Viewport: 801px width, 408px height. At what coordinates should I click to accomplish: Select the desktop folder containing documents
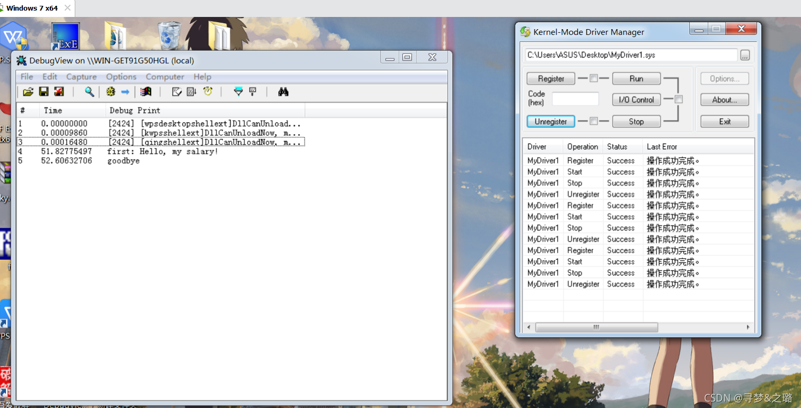219,35
